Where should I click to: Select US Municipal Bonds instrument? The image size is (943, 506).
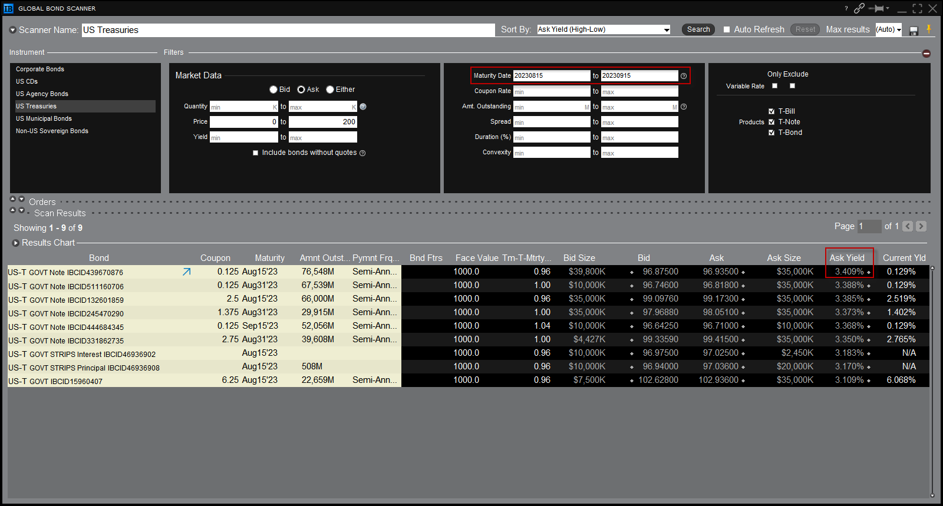coord(44,118)
